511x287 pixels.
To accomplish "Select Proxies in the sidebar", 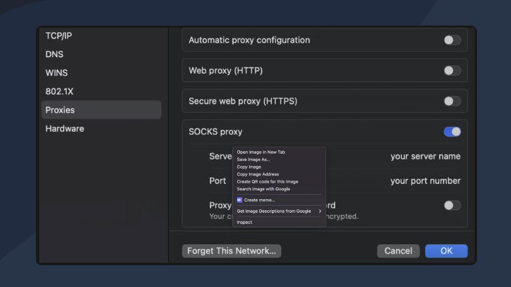I will 101,110.
